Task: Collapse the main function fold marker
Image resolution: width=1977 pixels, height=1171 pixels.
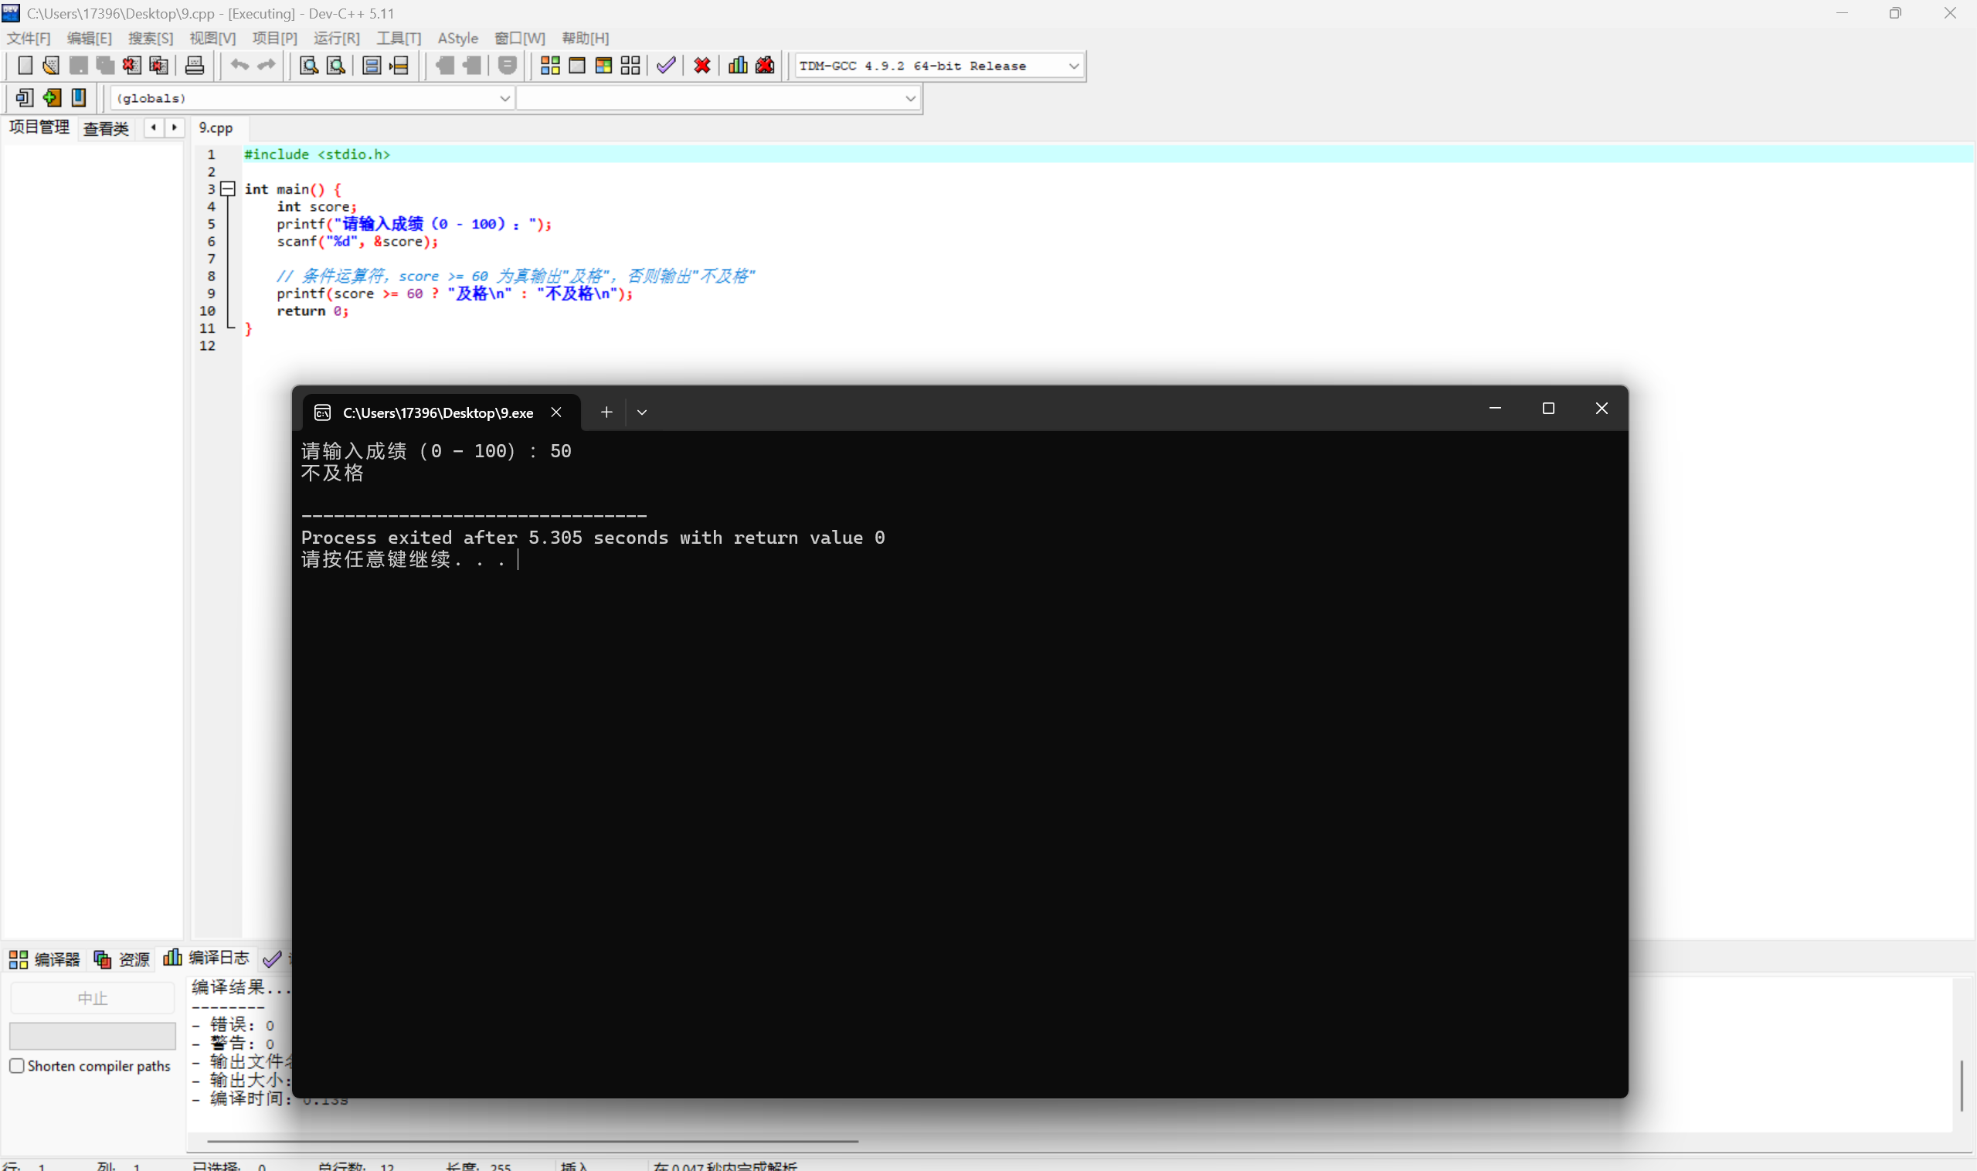Action: 228,188
